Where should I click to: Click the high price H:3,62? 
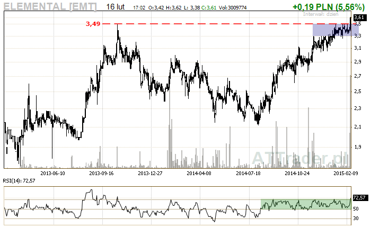[174, 8]
